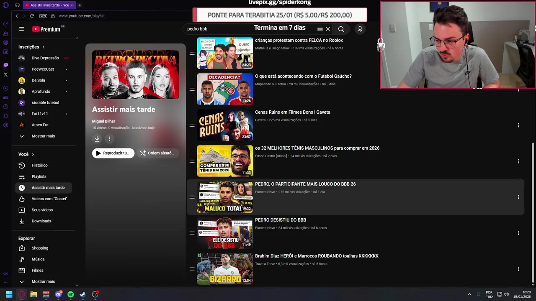This screenshot has height=301, width=536.
Task: Open X (Twitter) in Opera sidebar
Action: point(5,75)
